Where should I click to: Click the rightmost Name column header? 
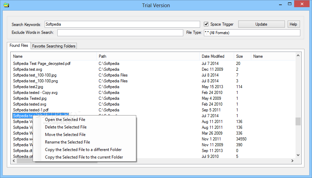point(273,56)
